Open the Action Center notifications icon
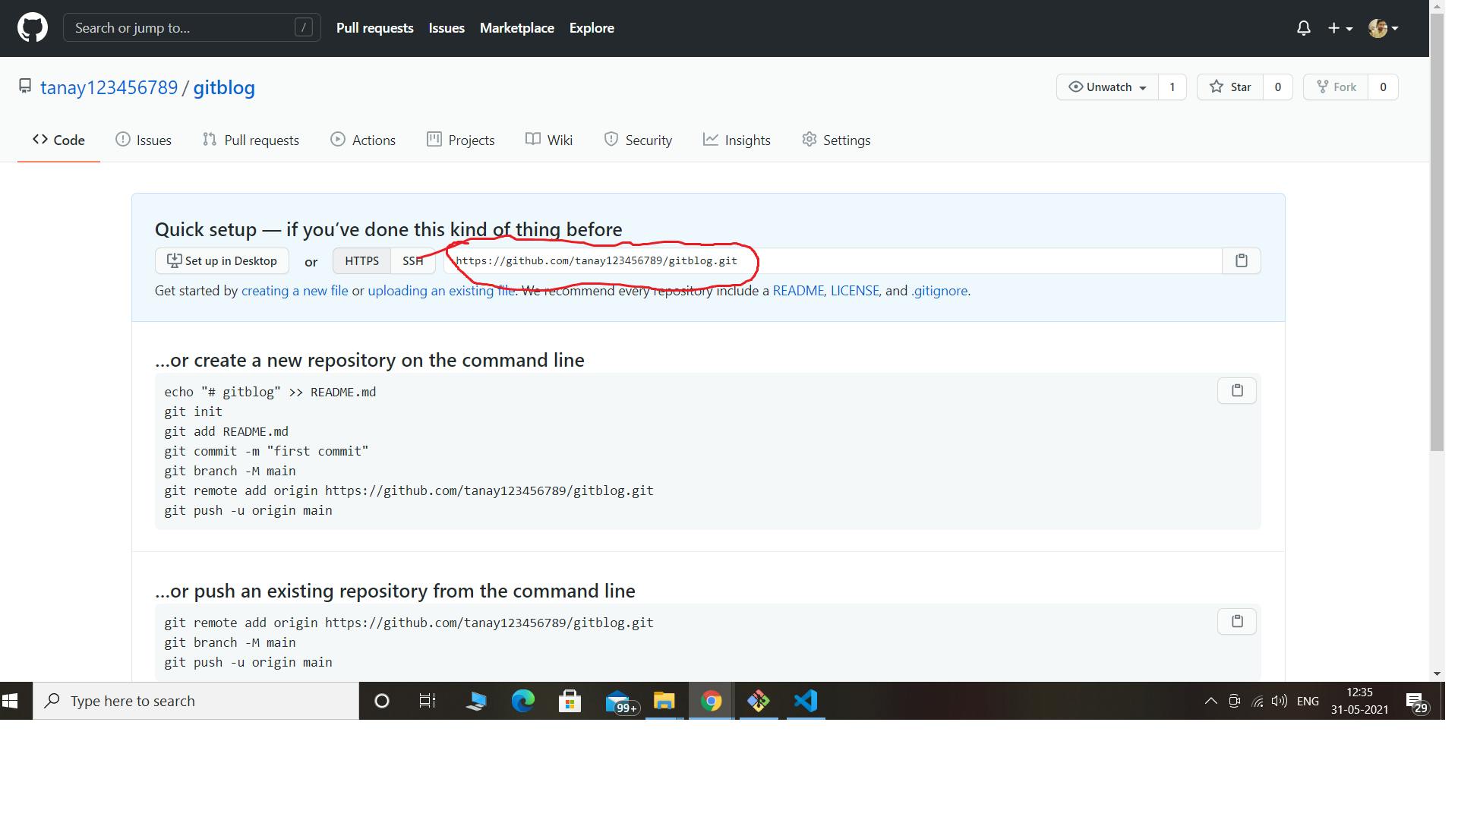The width and height of the screenshot is (1458, 820). click(x=1417, y=702)
